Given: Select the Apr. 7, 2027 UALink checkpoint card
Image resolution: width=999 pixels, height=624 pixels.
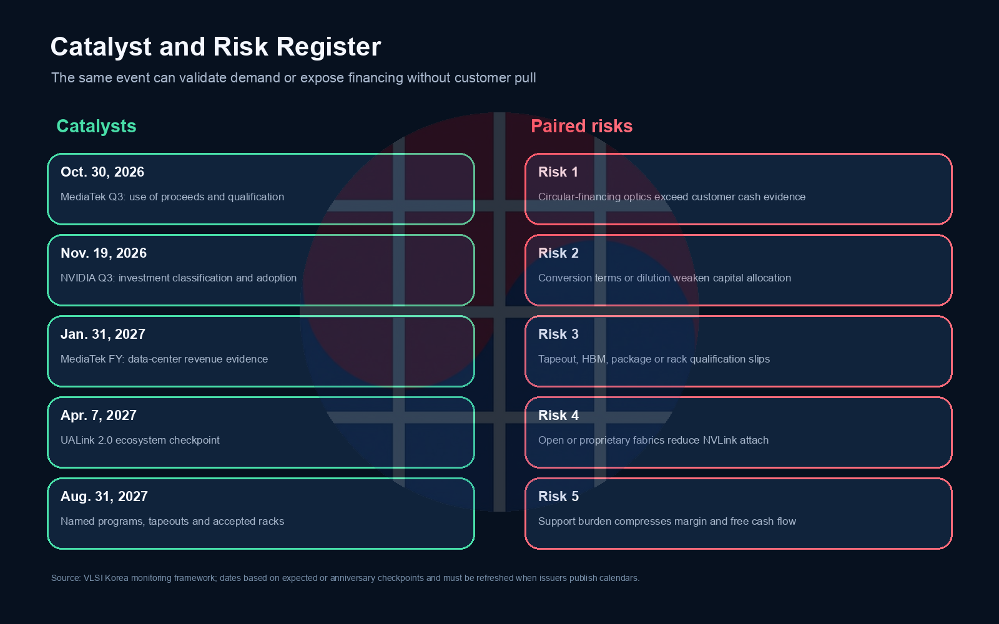Looking at the screenshot, I should coord(261,432).
